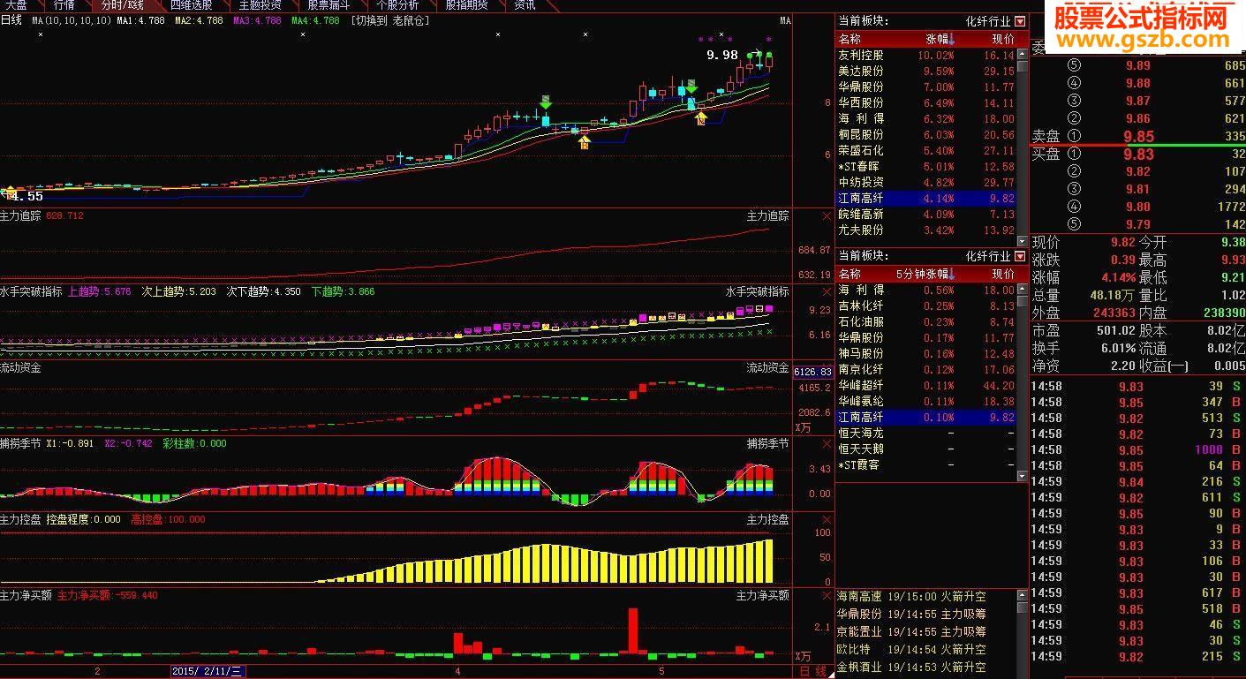Open the 个股分析 tab
Viewport: 1246px width, 679px height.
click(x=397, y=5)
